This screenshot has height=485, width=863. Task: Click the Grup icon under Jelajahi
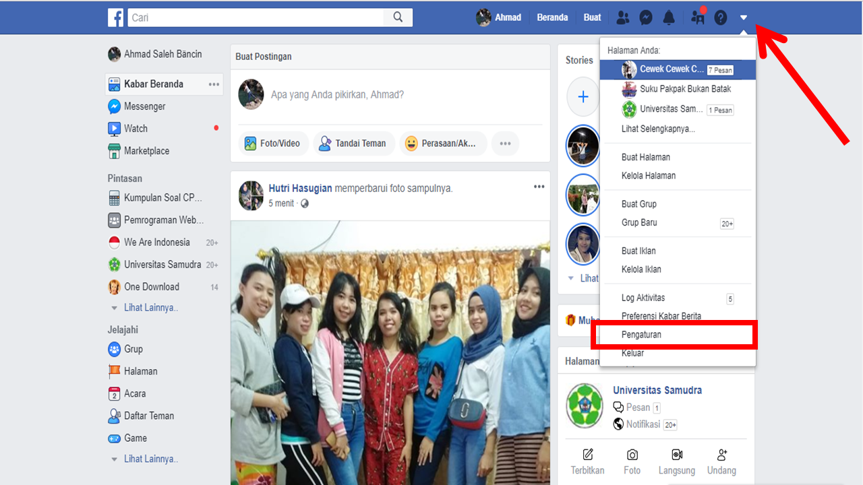[x=115, y=349]
